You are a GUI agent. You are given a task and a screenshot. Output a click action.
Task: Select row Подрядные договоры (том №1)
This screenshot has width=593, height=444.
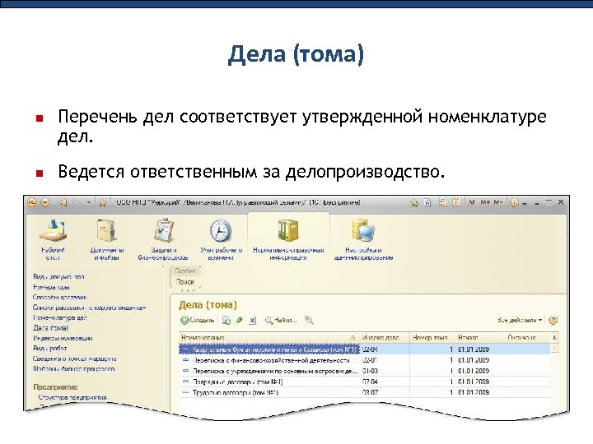pos(365,382)
